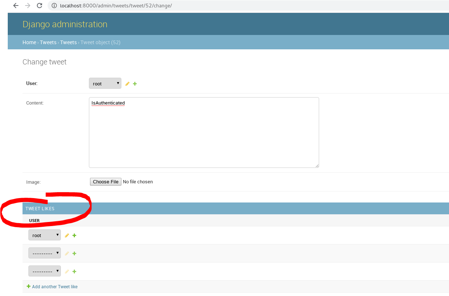
Task: Click pencil icon in third like row
Action: click(67, 272)
